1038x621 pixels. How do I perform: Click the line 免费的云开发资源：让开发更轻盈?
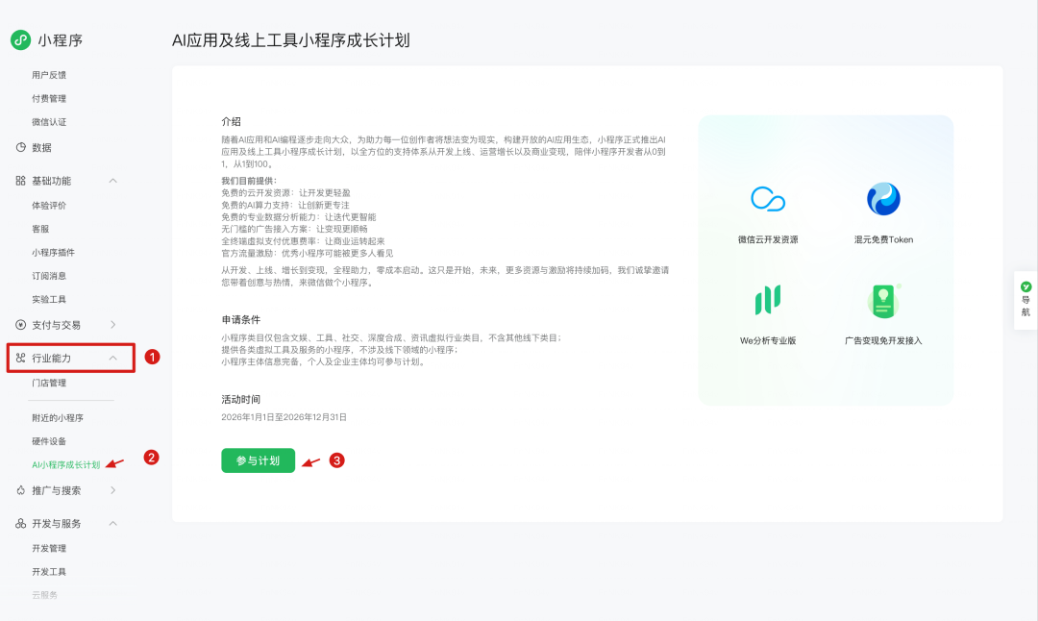(286, 192)
